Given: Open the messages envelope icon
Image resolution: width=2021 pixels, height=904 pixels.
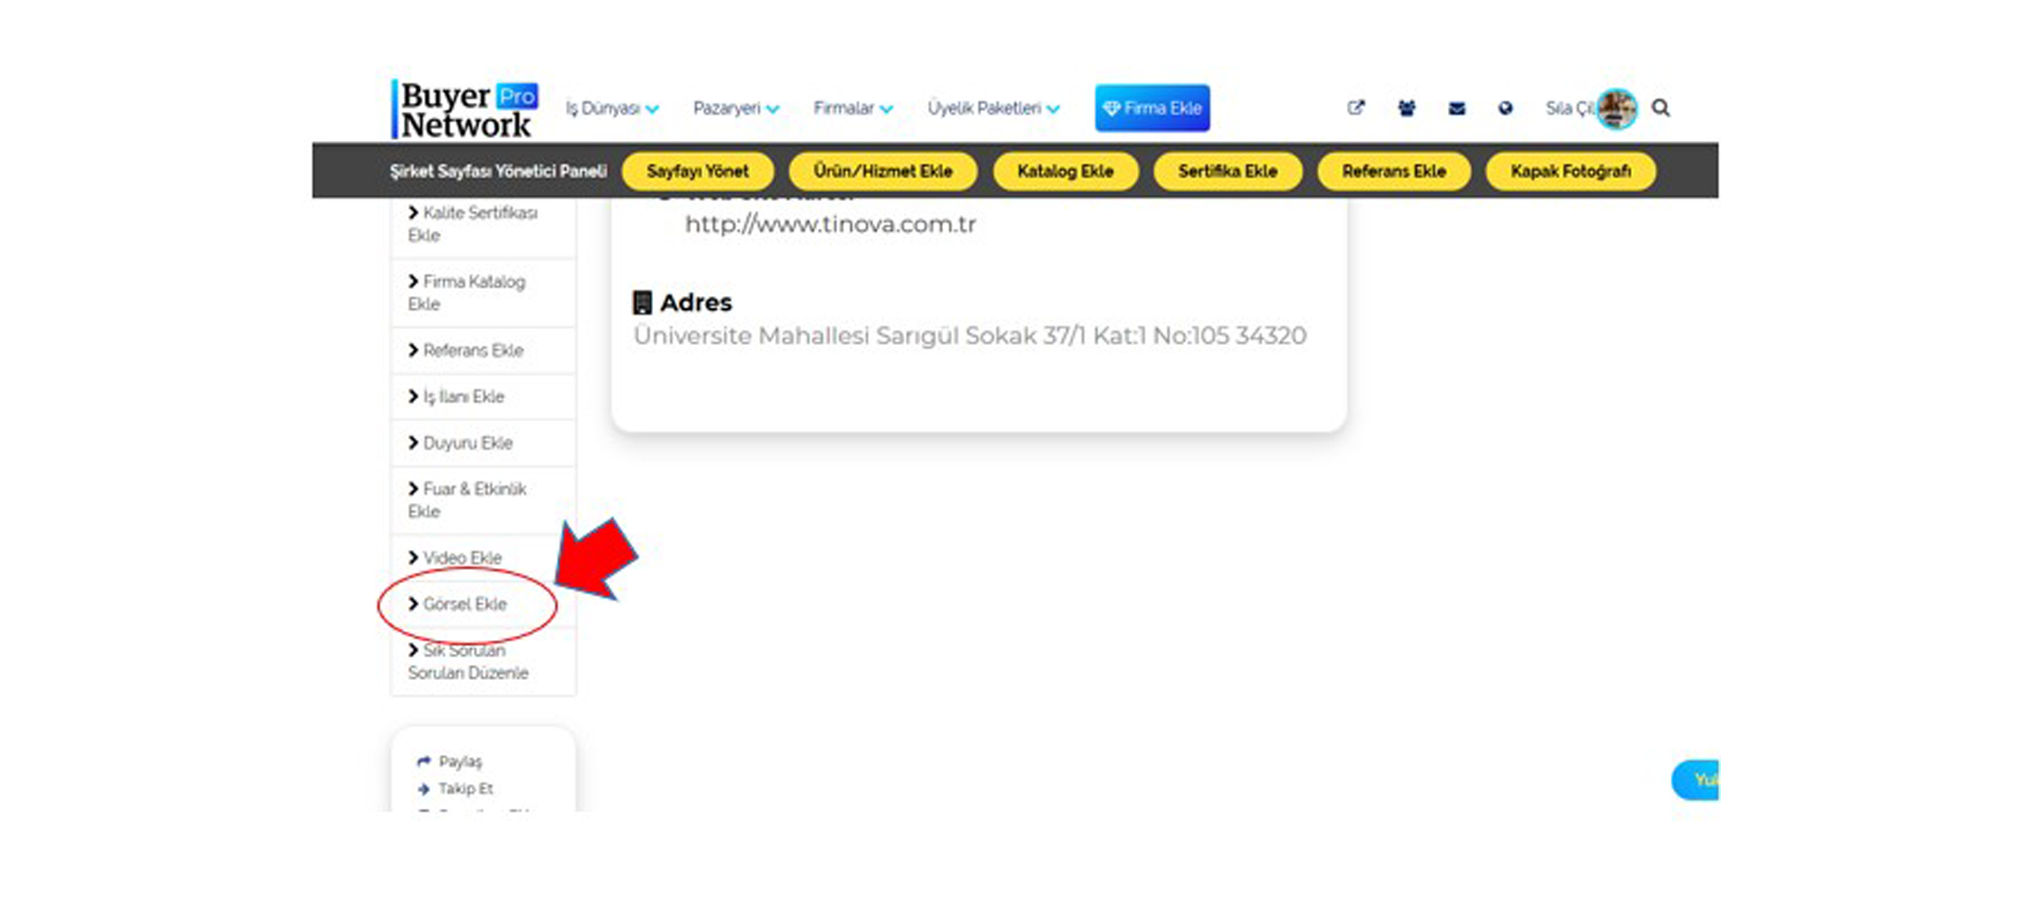Looking at the screenshot, I should pyautogui.click(x=1457, y=108).
